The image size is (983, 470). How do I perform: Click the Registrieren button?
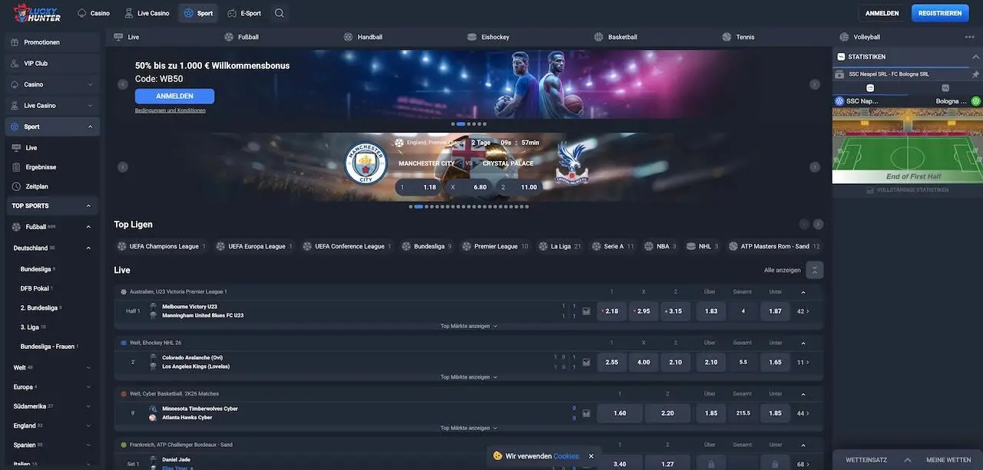(940, 13)
